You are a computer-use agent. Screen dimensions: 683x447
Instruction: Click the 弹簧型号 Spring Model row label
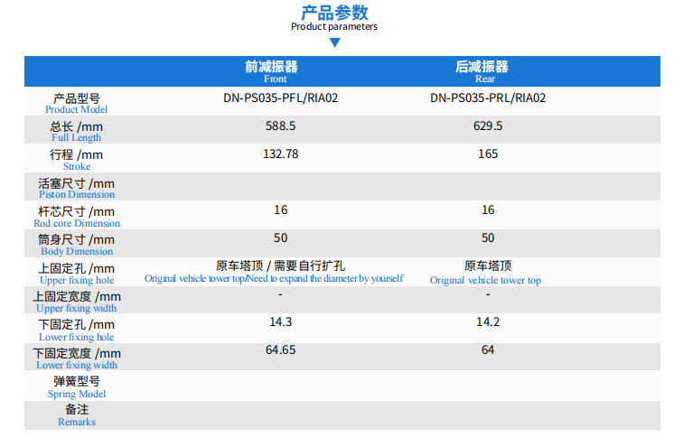(x=77, y=386)
